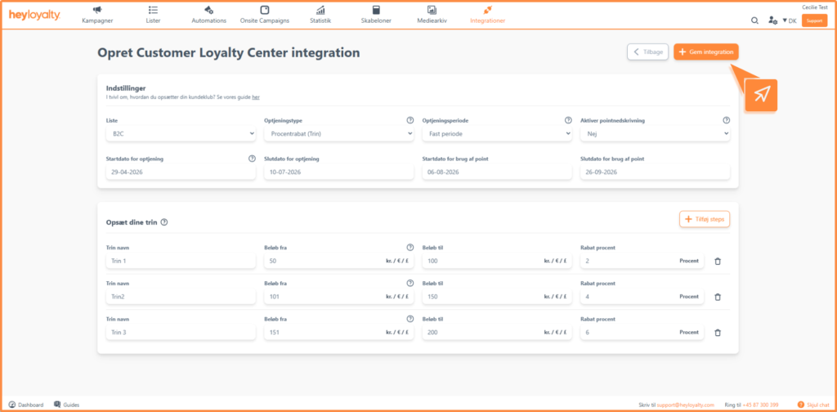
Task: Go to the Kampagner menu
Action: 97,15
